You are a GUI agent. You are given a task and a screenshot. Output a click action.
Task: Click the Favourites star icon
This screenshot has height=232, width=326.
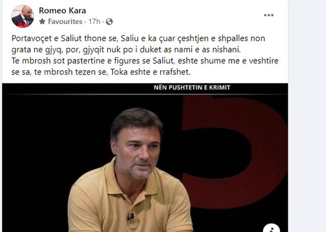point(42,21)
